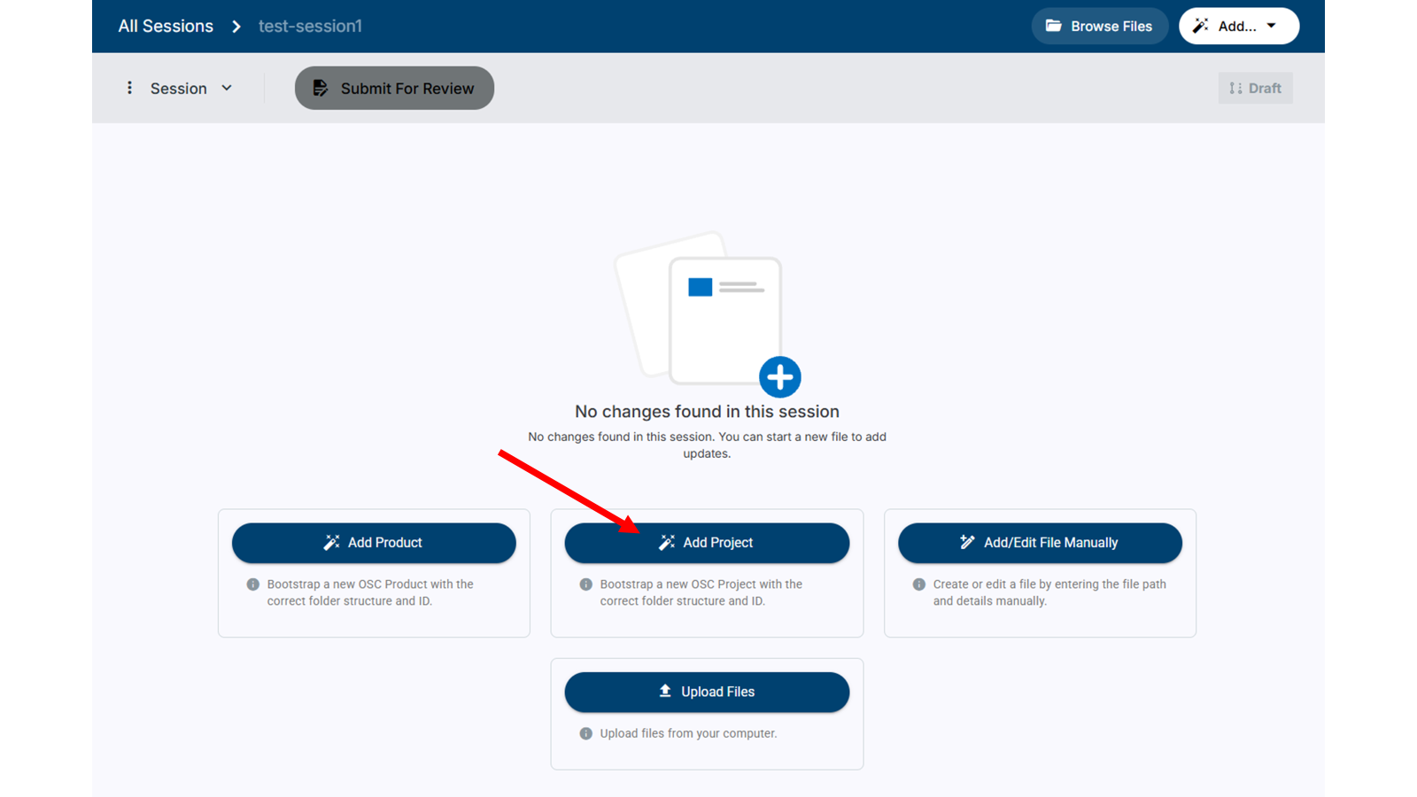Open Add/Edit File Manually
The image size is (1417, 797).
coord(1040,543)
